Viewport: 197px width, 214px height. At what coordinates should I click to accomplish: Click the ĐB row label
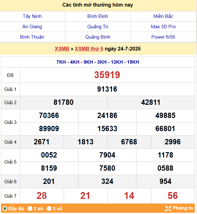point(10,75)
